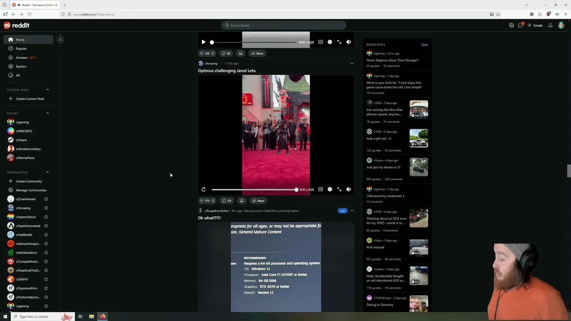
Task: Open the How's Digimon Story Time Stranger post
Action: pyautogui.click(x=393, y=60)
